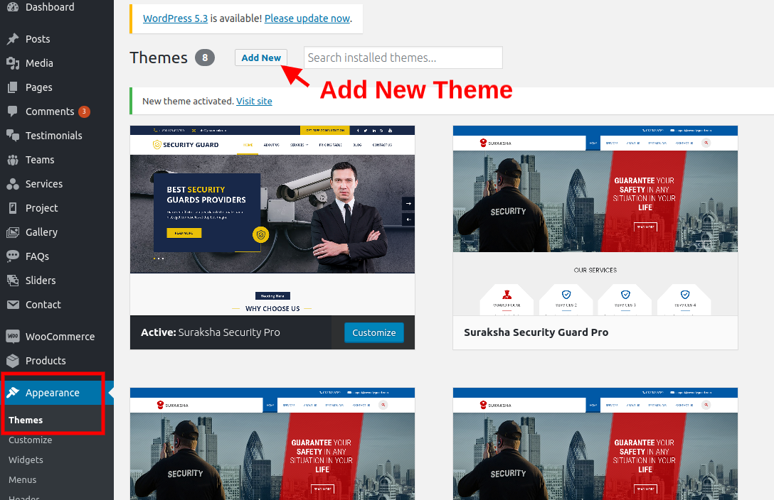Click the Customize button on active theme
774x500 pixels.
pos(373,332)
